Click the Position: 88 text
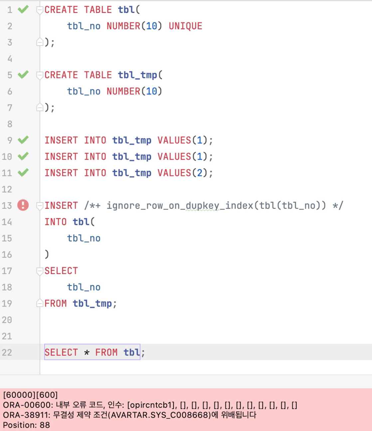The width and height of the screenshot is (372, 431). (x=26, y=425)
